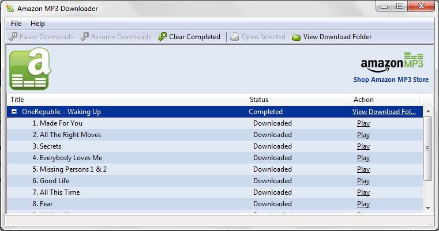Viewport: 439px width, 231px height.
Task: Select the row 3. Secrets
Action: pos(215,146)
